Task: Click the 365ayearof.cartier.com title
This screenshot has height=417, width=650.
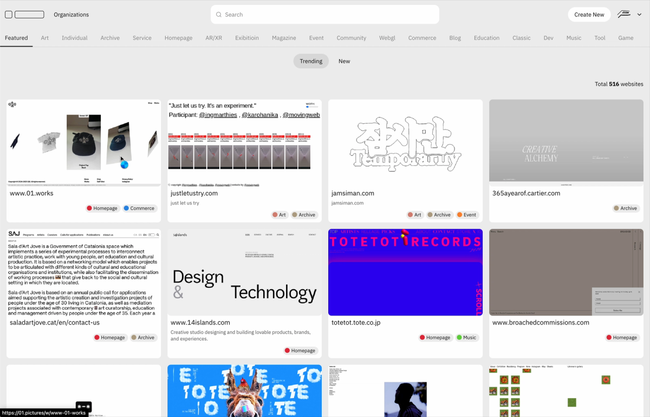Action: click(x=526, y=193)
